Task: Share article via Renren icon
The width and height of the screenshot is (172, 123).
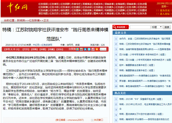Action: pyautogui.click(x=85, y=49)
